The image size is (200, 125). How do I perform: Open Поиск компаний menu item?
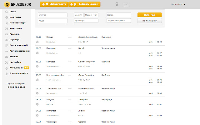point(18,45)
